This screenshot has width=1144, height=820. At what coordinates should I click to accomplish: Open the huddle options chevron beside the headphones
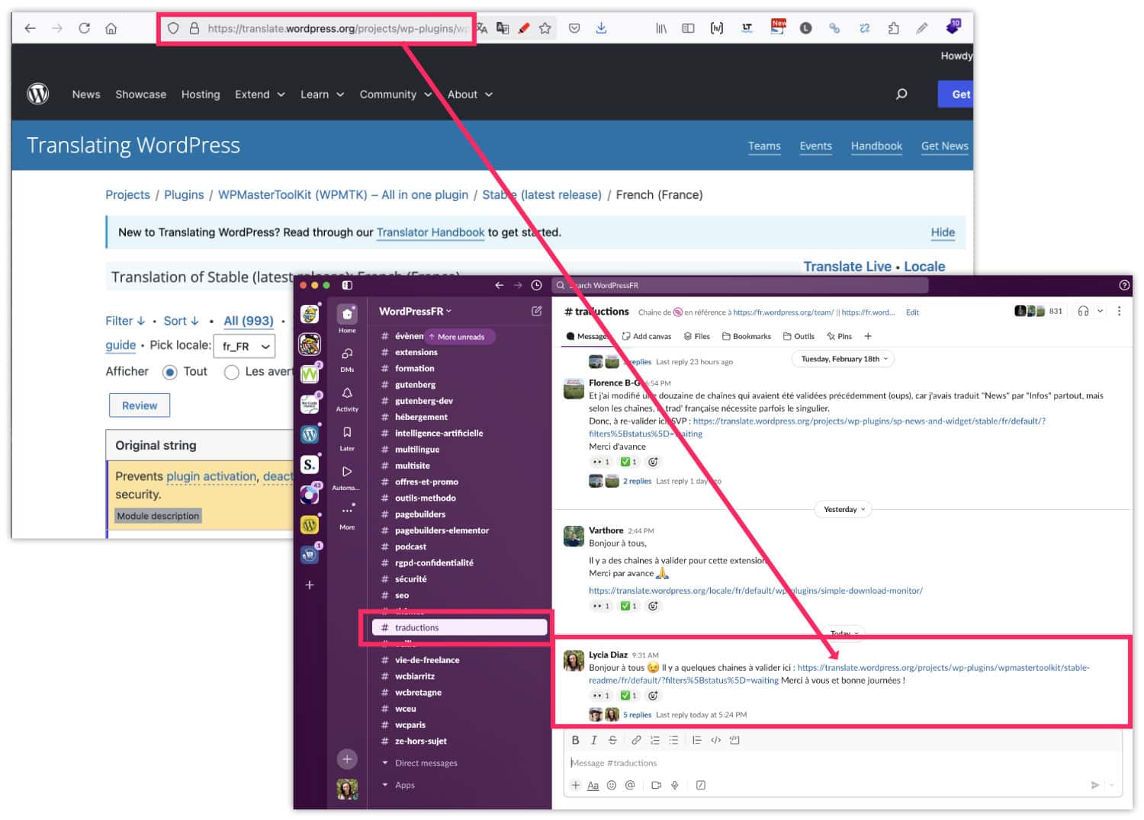(x=1100, y=311)
